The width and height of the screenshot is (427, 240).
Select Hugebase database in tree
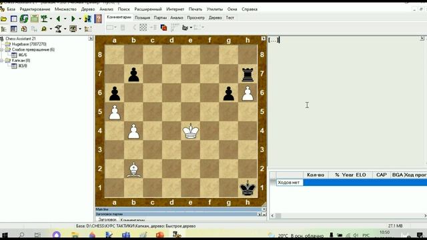29,44
